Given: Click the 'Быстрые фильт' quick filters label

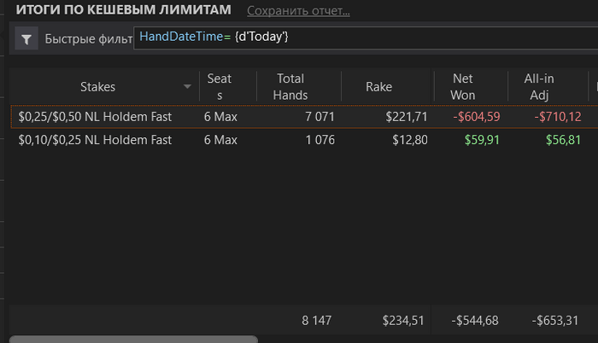Looking at the screenshot, I should click(x=89, y=39).
